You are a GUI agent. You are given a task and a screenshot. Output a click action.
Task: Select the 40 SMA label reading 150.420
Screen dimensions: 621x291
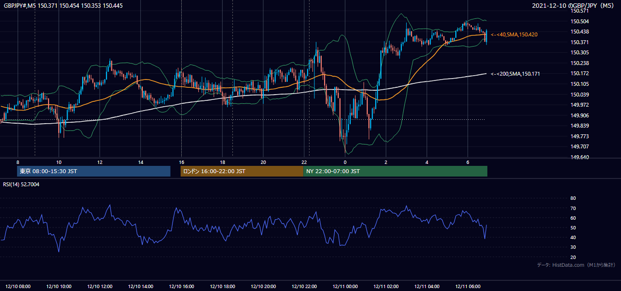(514, 34)
